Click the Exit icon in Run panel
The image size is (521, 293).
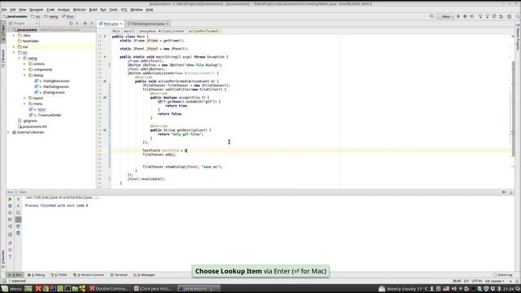pos(10,226)
